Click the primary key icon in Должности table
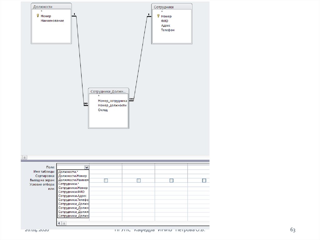 pos(38,16)
